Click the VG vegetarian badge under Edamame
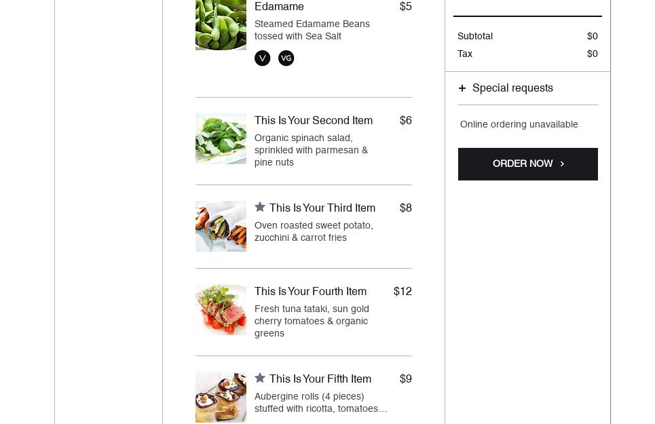 (286, 58)
